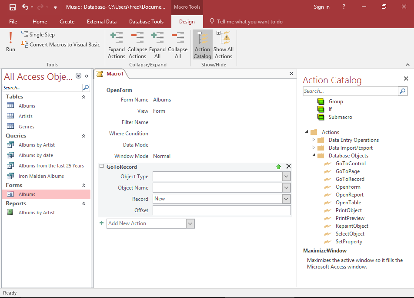Image resolution: width=414 pixels, height=298 pixels.
Task: Open the Object Type dropdown
Action: tap(286, 177)
